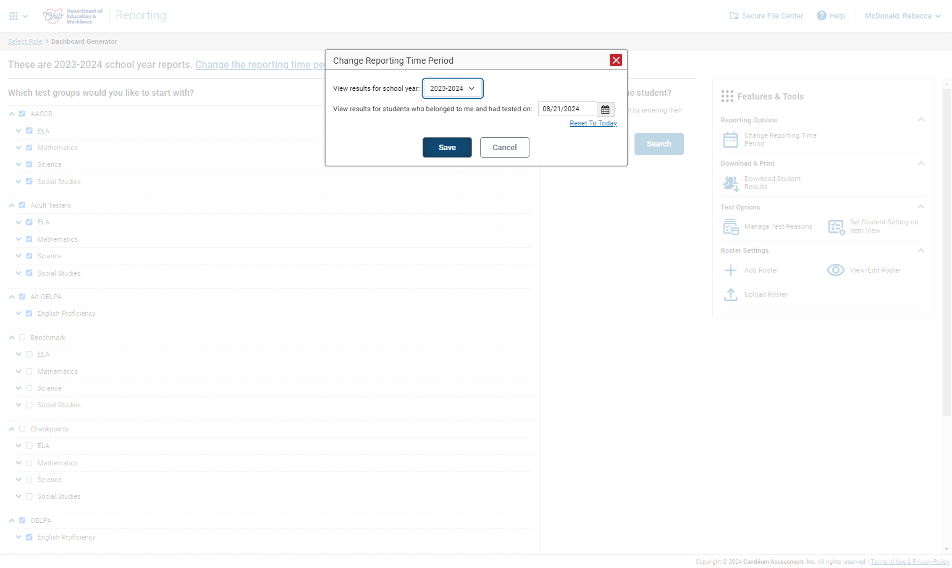Close the Change Reporting Time Period dialog

tap(616, 60)
